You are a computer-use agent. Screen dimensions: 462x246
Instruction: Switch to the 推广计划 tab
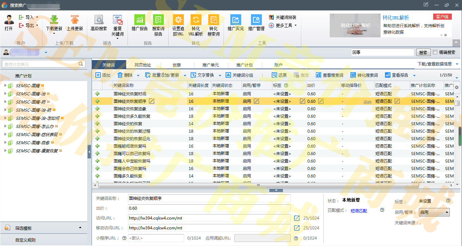point(245,65)
